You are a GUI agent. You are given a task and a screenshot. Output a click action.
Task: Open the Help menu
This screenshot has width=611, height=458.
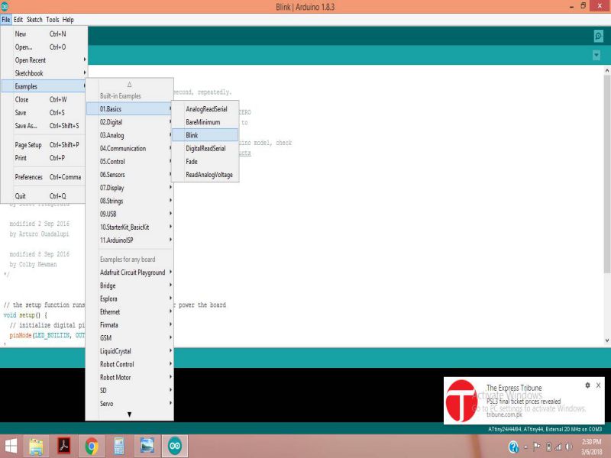click(x=68, y=20)
